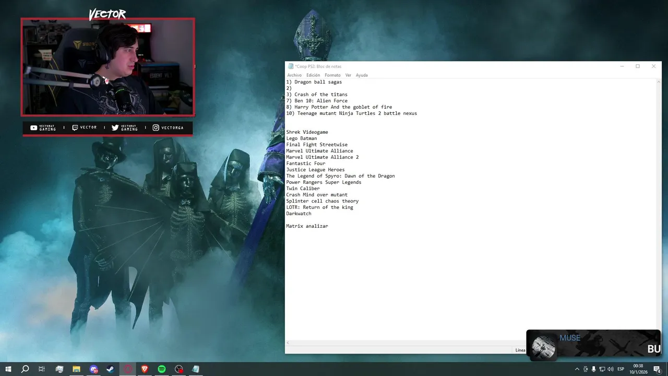Viewport: 668px width, 376px height.
Task: Click the 'Fantastic Four' line
Action: coord(306,163)
